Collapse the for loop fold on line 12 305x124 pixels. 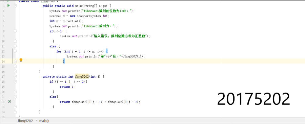(15, 51)
